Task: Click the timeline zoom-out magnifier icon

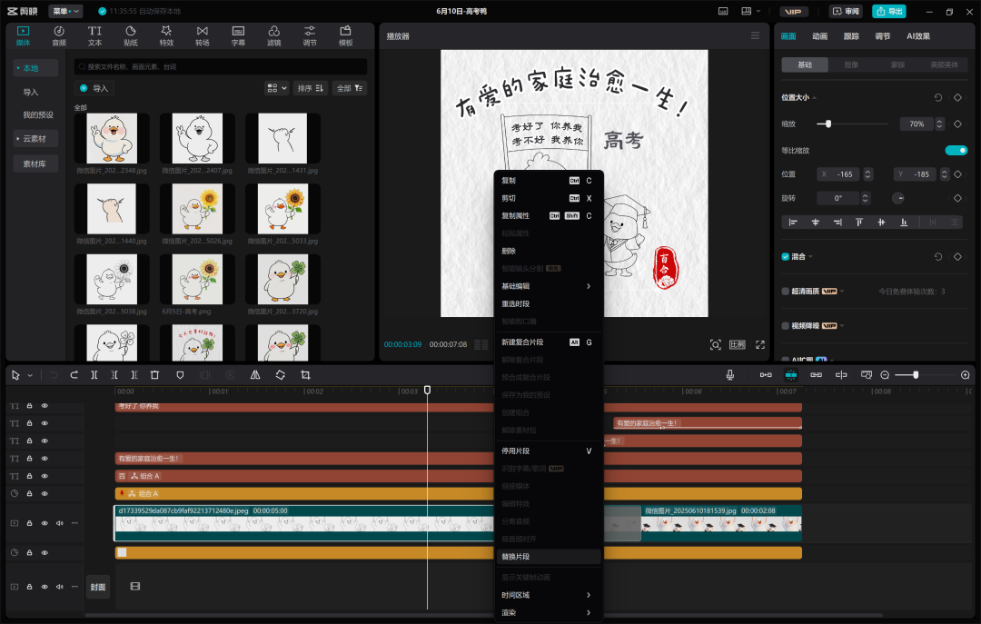Action: pos(885,375)
